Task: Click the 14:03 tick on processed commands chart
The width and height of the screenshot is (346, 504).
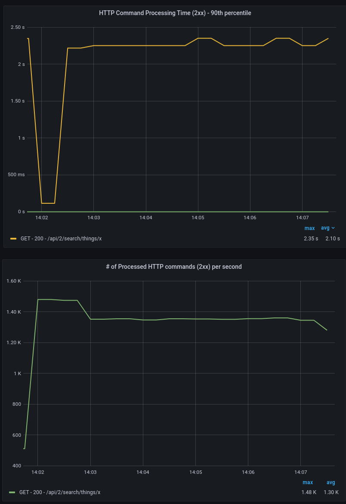Action: [90, 472]
